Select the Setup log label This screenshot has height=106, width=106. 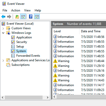pyautogui.click(x=20, y=47)
